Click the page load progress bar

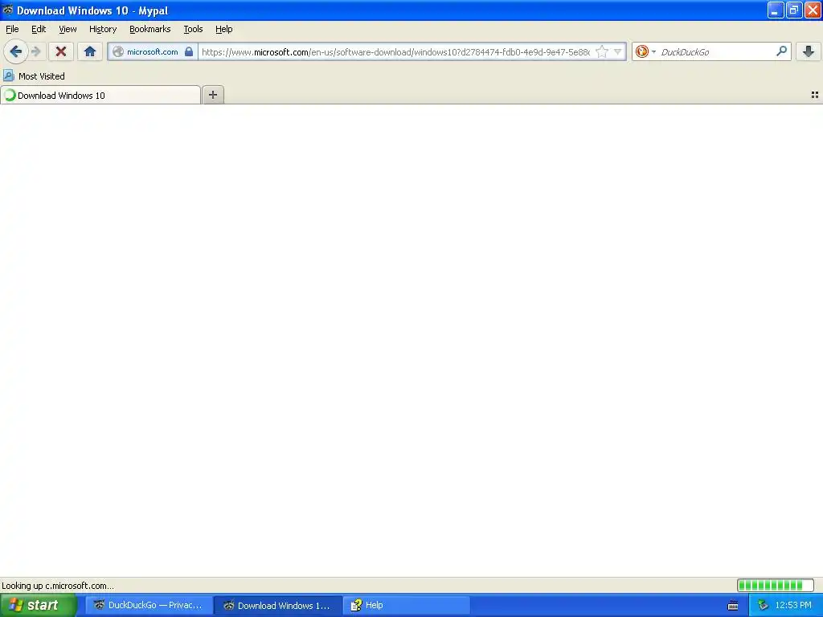click(776, 585)
